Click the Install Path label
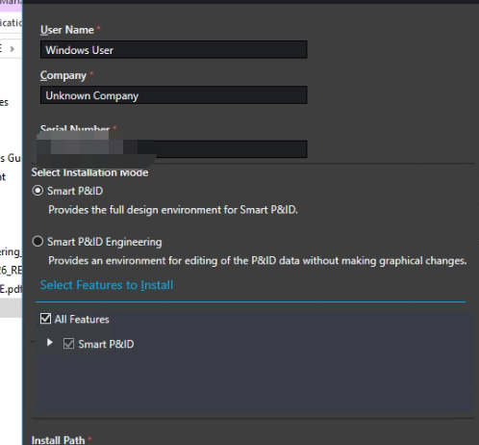The height and width of the screenshot is (445, 479). [x=58, y=440]
